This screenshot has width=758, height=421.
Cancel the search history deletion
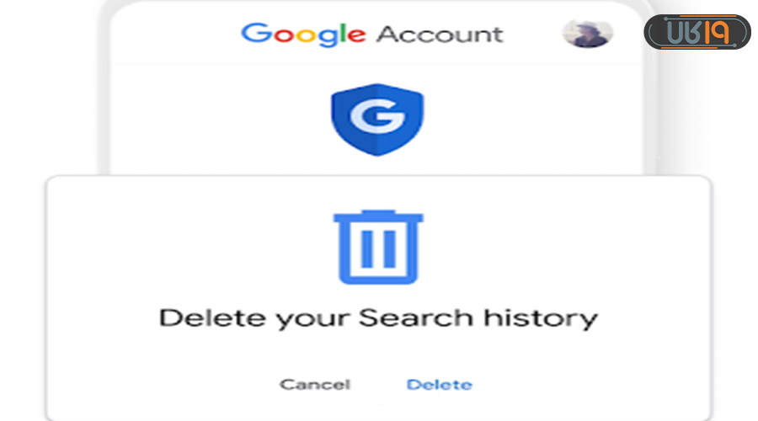tap(315, 385)
